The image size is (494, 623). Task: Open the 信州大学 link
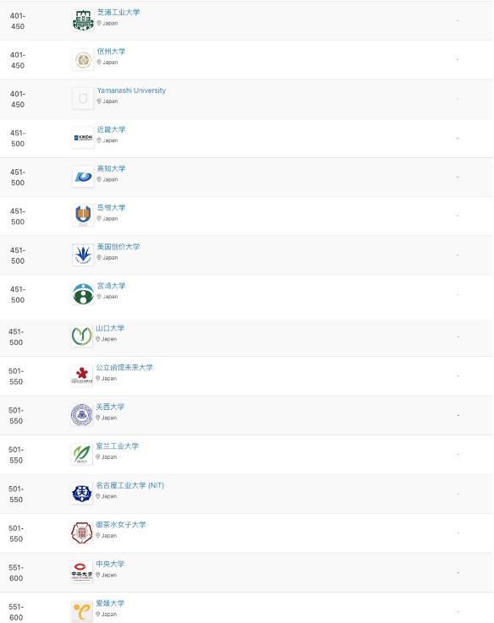tap(112, 52)
